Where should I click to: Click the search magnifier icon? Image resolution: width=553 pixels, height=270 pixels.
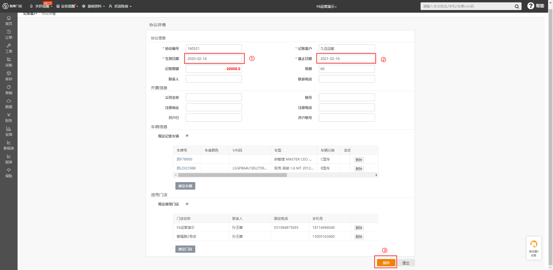tap(517, 6)
